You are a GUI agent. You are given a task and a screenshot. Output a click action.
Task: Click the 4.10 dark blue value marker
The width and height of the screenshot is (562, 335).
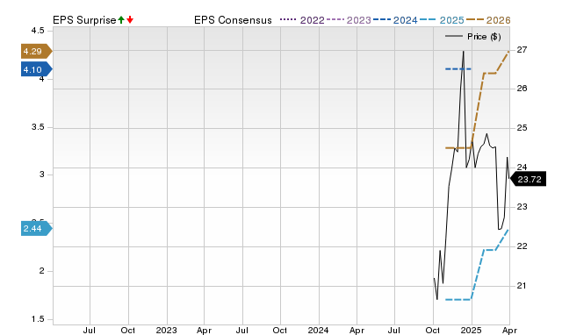pyautogui.click(x=37, y=69)
